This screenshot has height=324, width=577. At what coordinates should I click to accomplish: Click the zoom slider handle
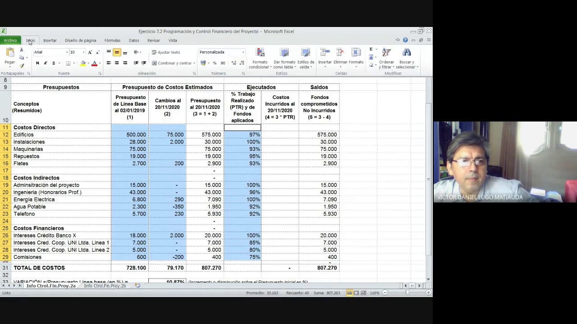click(407, 293)
